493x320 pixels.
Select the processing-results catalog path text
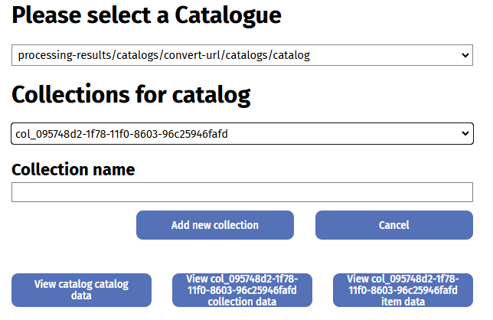click(164, 55)
